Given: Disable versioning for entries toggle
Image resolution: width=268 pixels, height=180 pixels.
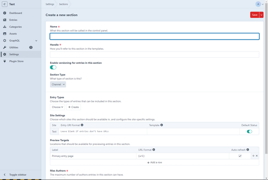Looking at the screenshot, I should tap(53, 67).
